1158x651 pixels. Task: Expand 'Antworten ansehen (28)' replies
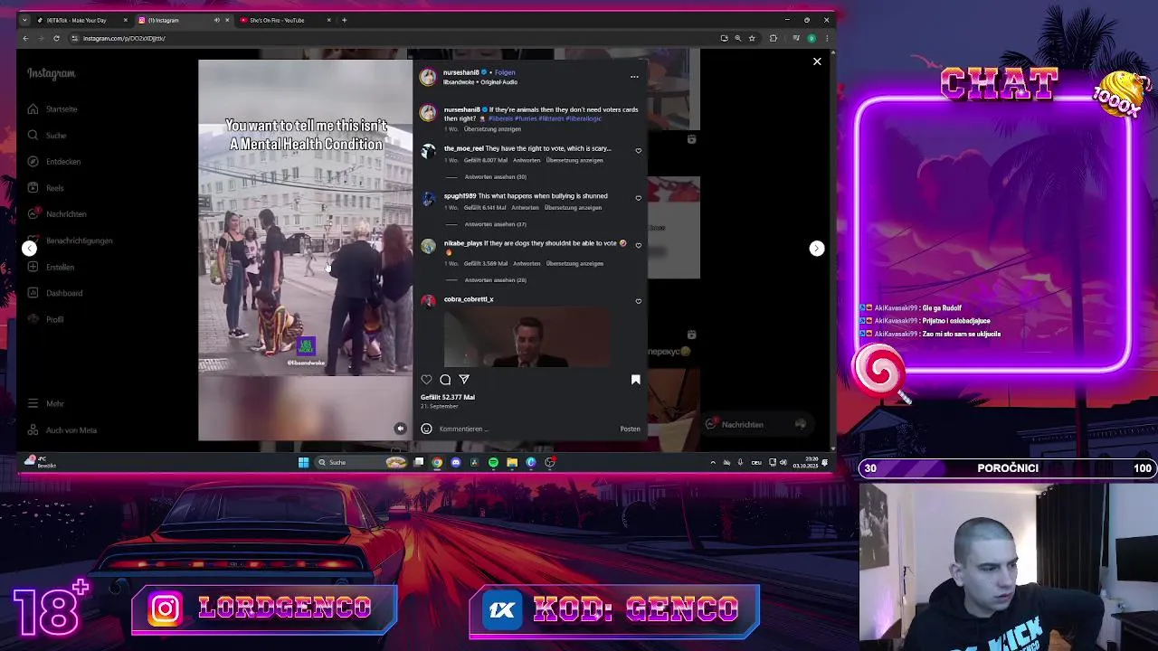(495, 280)
